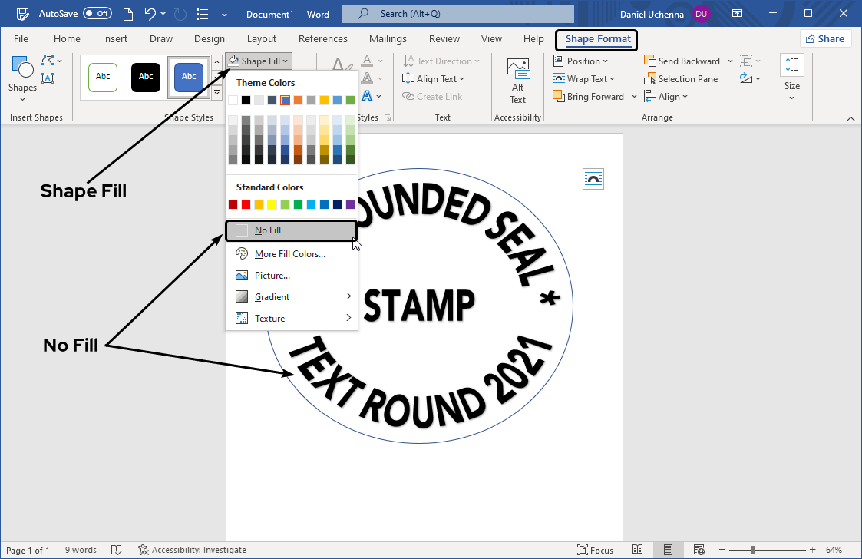Toggle spelling proofing status icon
The height and width of the screenshot is (559, 862).
pos(116,550)
